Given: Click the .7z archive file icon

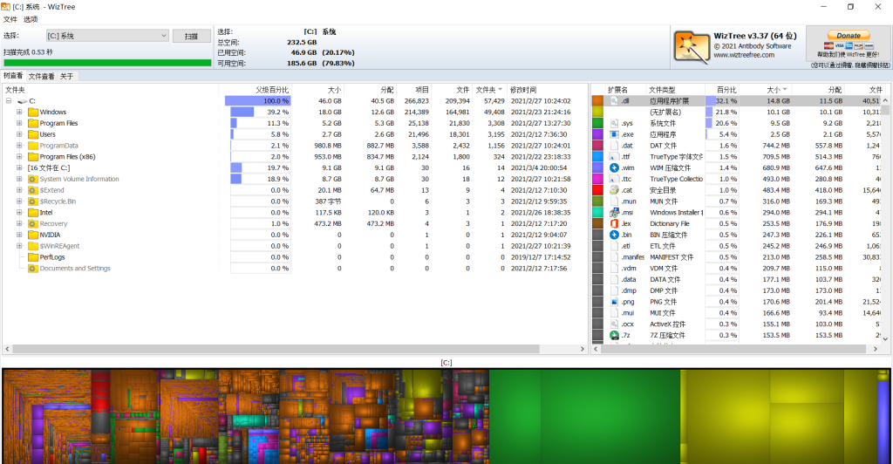Looking at the screenshot, I should pyautogui.click(x=614, y=335).
